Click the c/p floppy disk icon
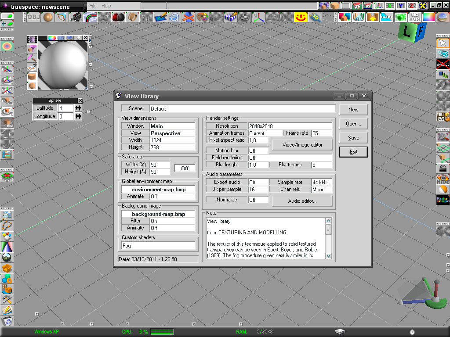Viewport: 450px width, 337px height. pyautogui.click(x=443, y=117)
